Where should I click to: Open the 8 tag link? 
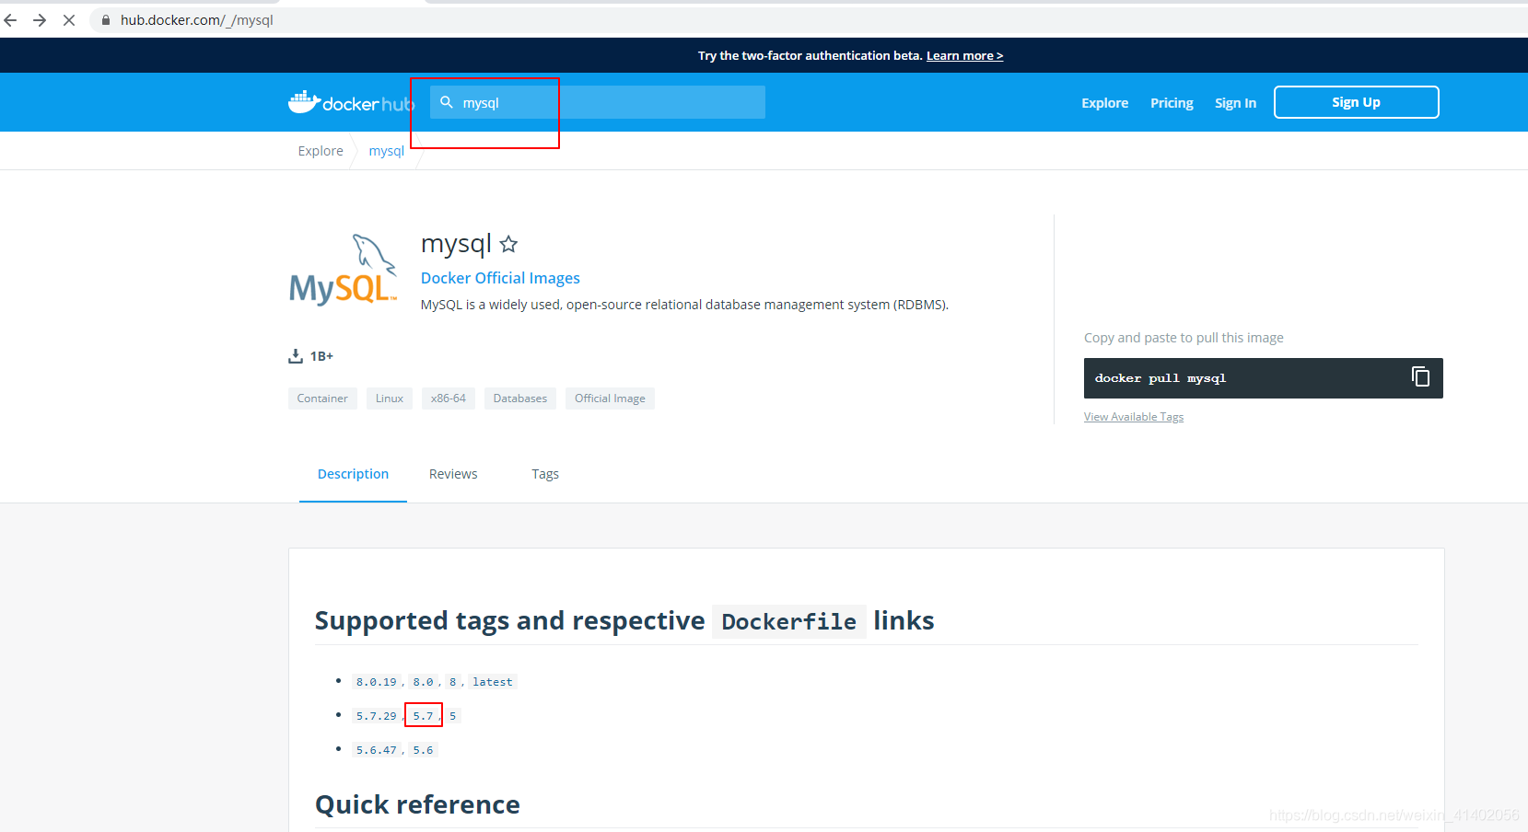coord(453,682)
